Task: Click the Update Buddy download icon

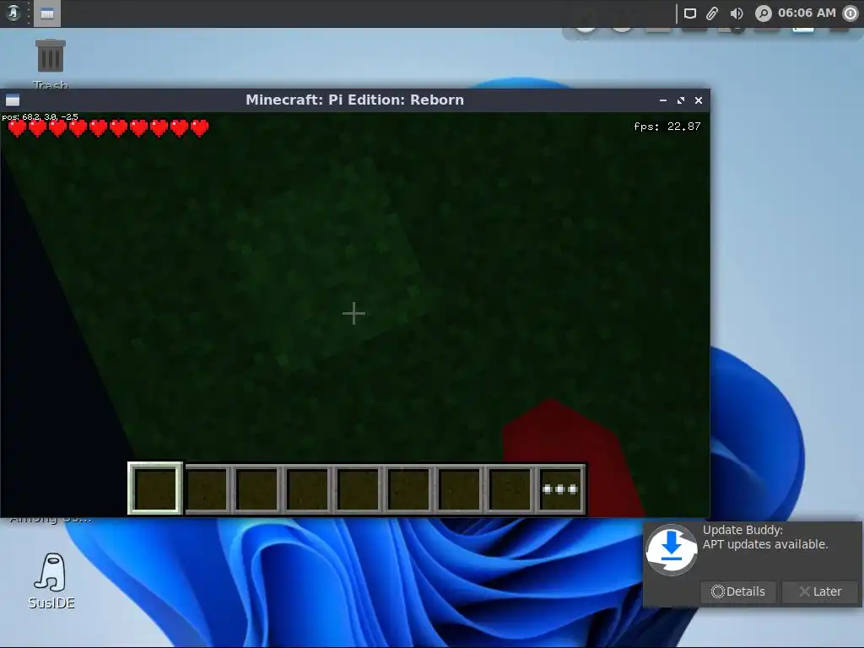Action: [671, 549]
